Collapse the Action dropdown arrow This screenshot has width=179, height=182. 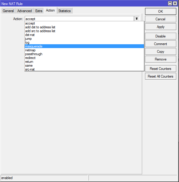point(137,19)
